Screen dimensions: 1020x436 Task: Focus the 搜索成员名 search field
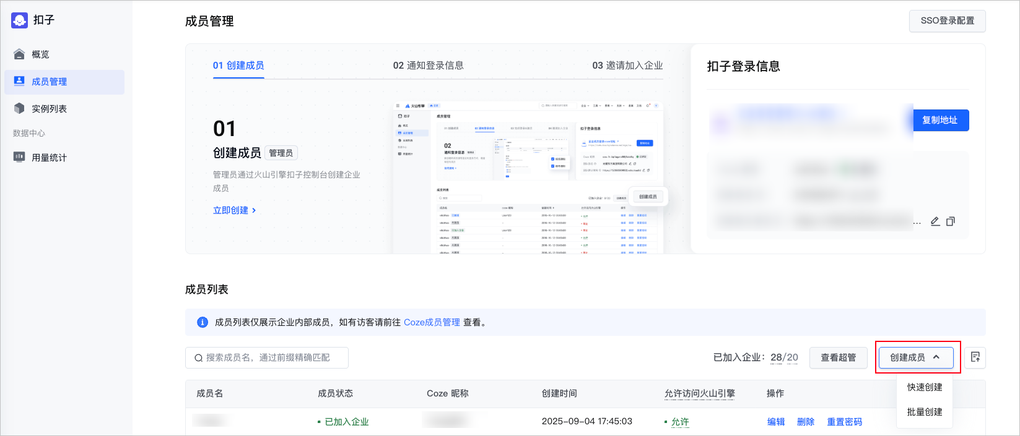tap(267, 357)
